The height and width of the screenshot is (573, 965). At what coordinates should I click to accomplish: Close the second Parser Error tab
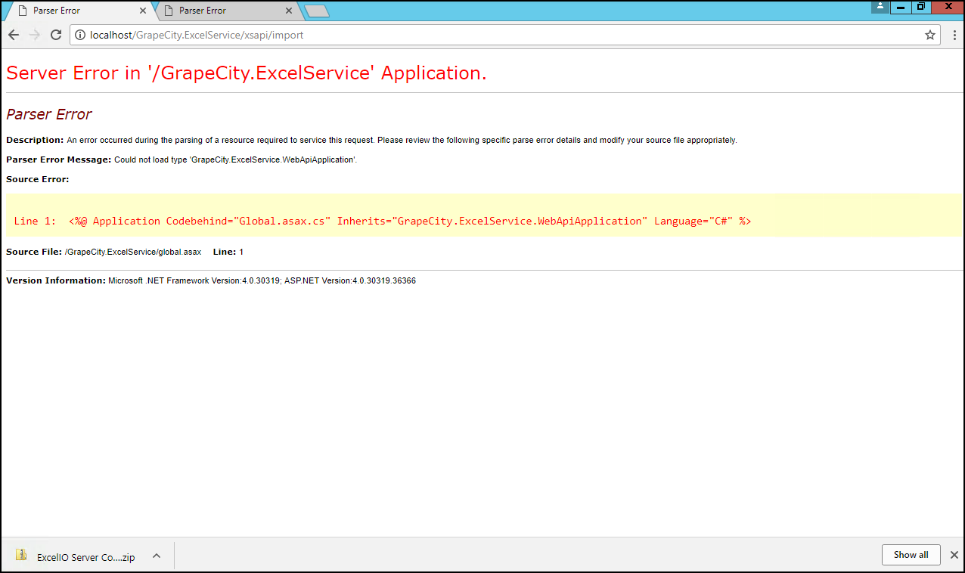(x=288, y=11)
